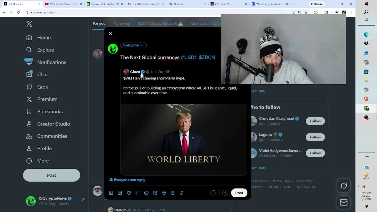The width and height of the screenshot is (377, 212).
Task: Open floating messages envelope button
Action: point(344,203)
